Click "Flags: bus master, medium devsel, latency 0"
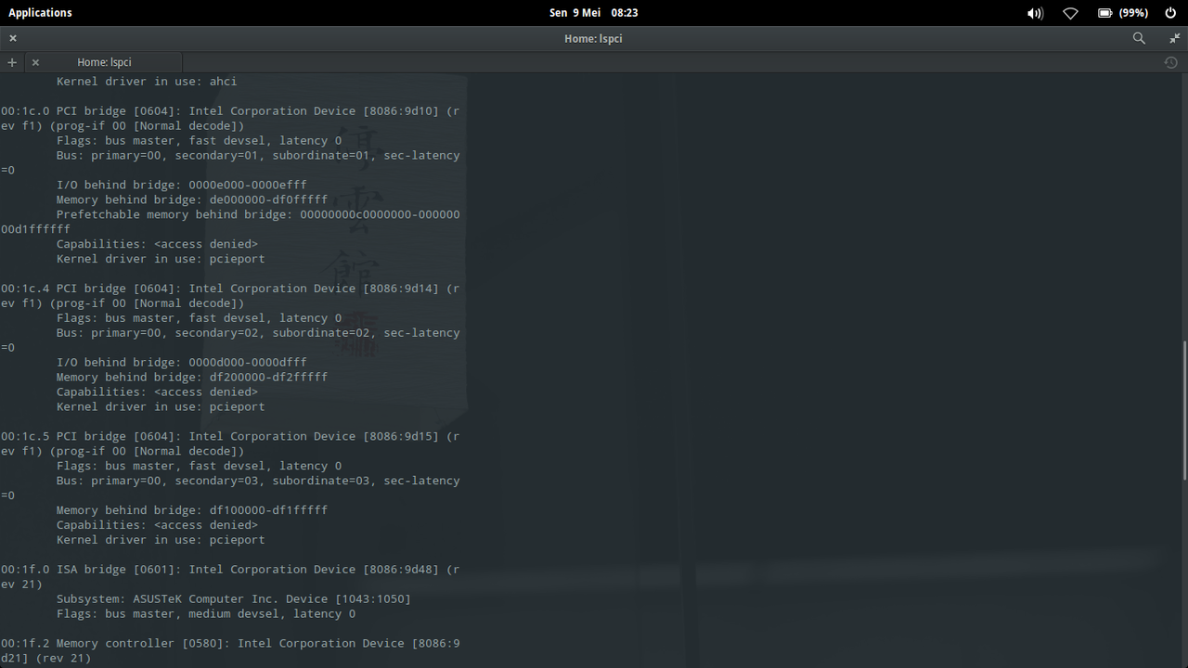Image resolution: width=1188 pixels, height=668 pixels. point(206,614)
